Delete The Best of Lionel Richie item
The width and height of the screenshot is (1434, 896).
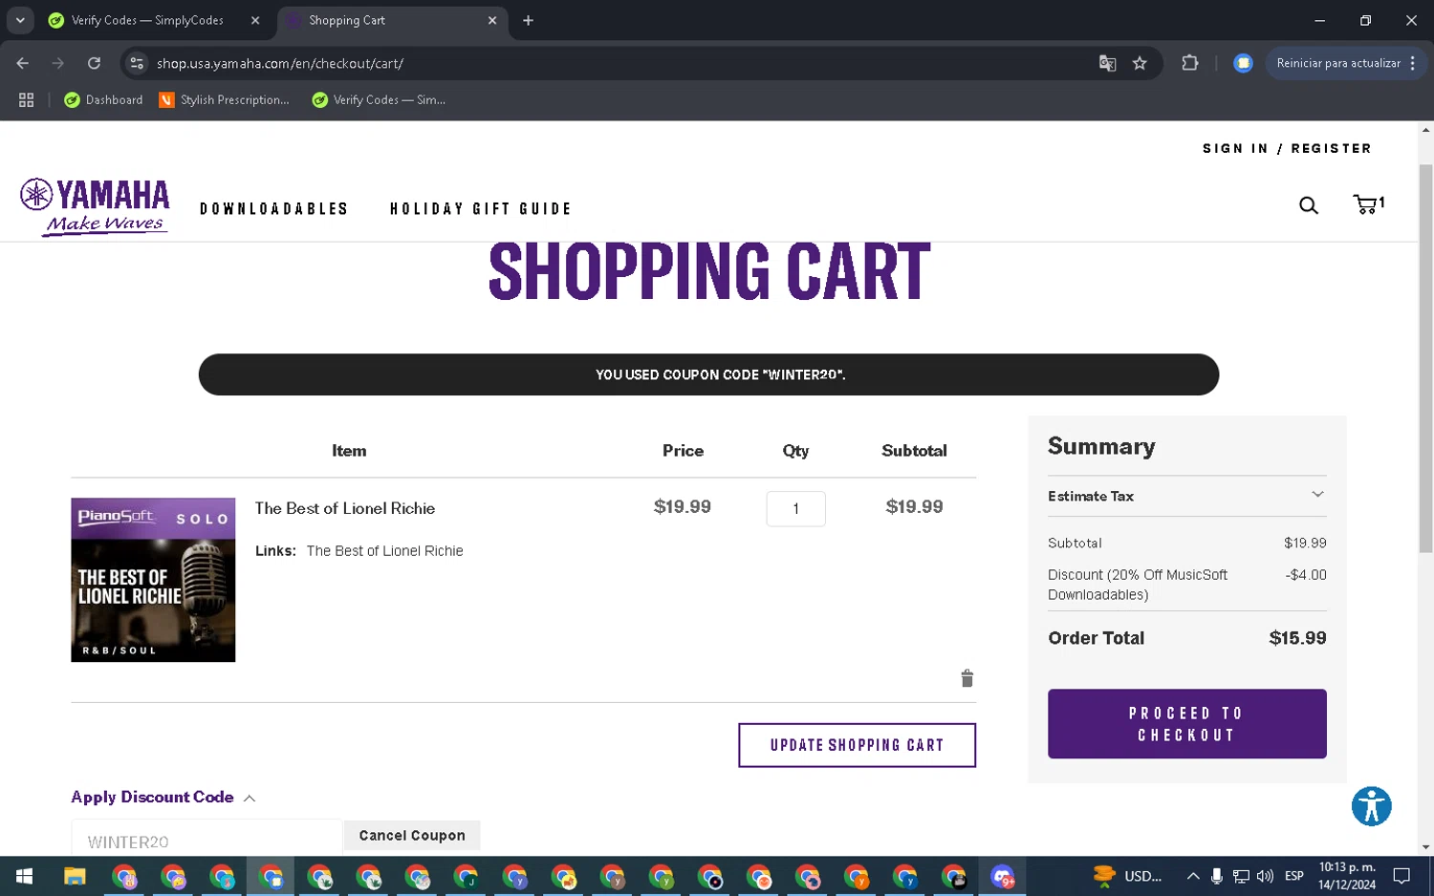967,678
